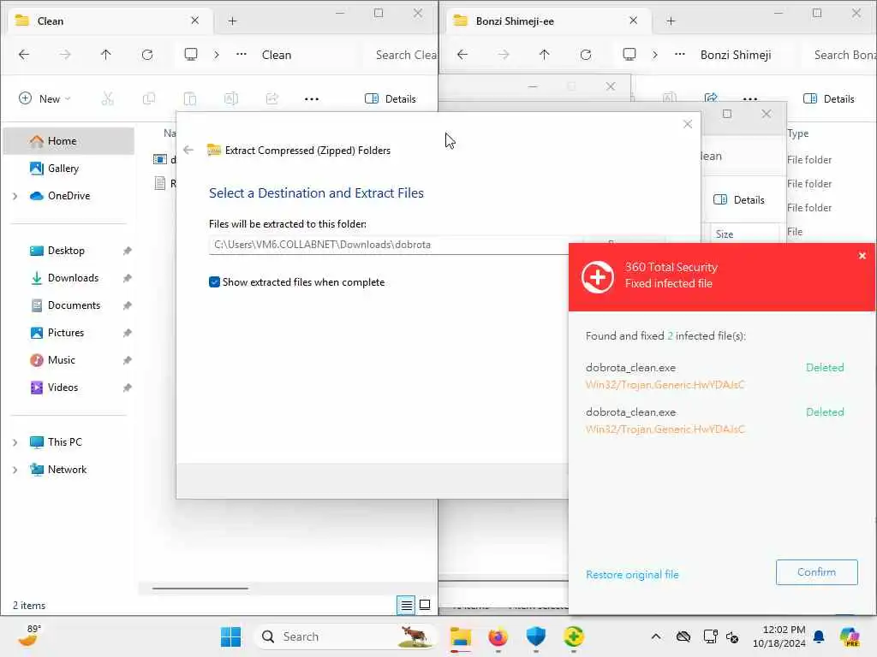Open Downloads quick access folder
877x657 pixels.
pyautogui.click(x=73, y=278)
